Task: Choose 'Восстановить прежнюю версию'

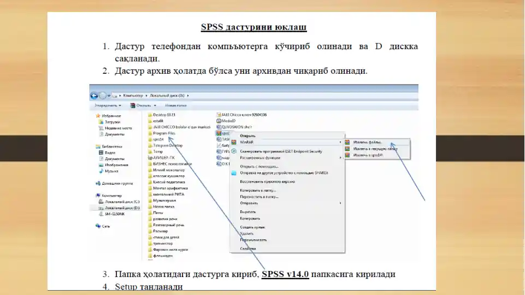Action: pos(267,182)
